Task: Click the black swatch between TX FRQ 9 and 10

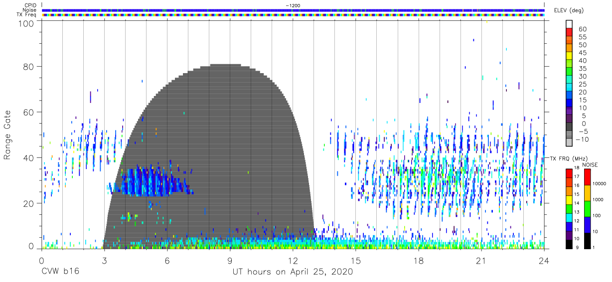Action: pos(569,244)
